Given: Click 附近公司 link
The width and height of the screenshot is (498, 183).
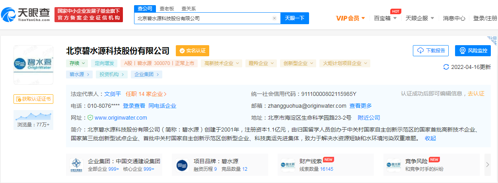Looking at the screenshot, I should pos(369,118).
